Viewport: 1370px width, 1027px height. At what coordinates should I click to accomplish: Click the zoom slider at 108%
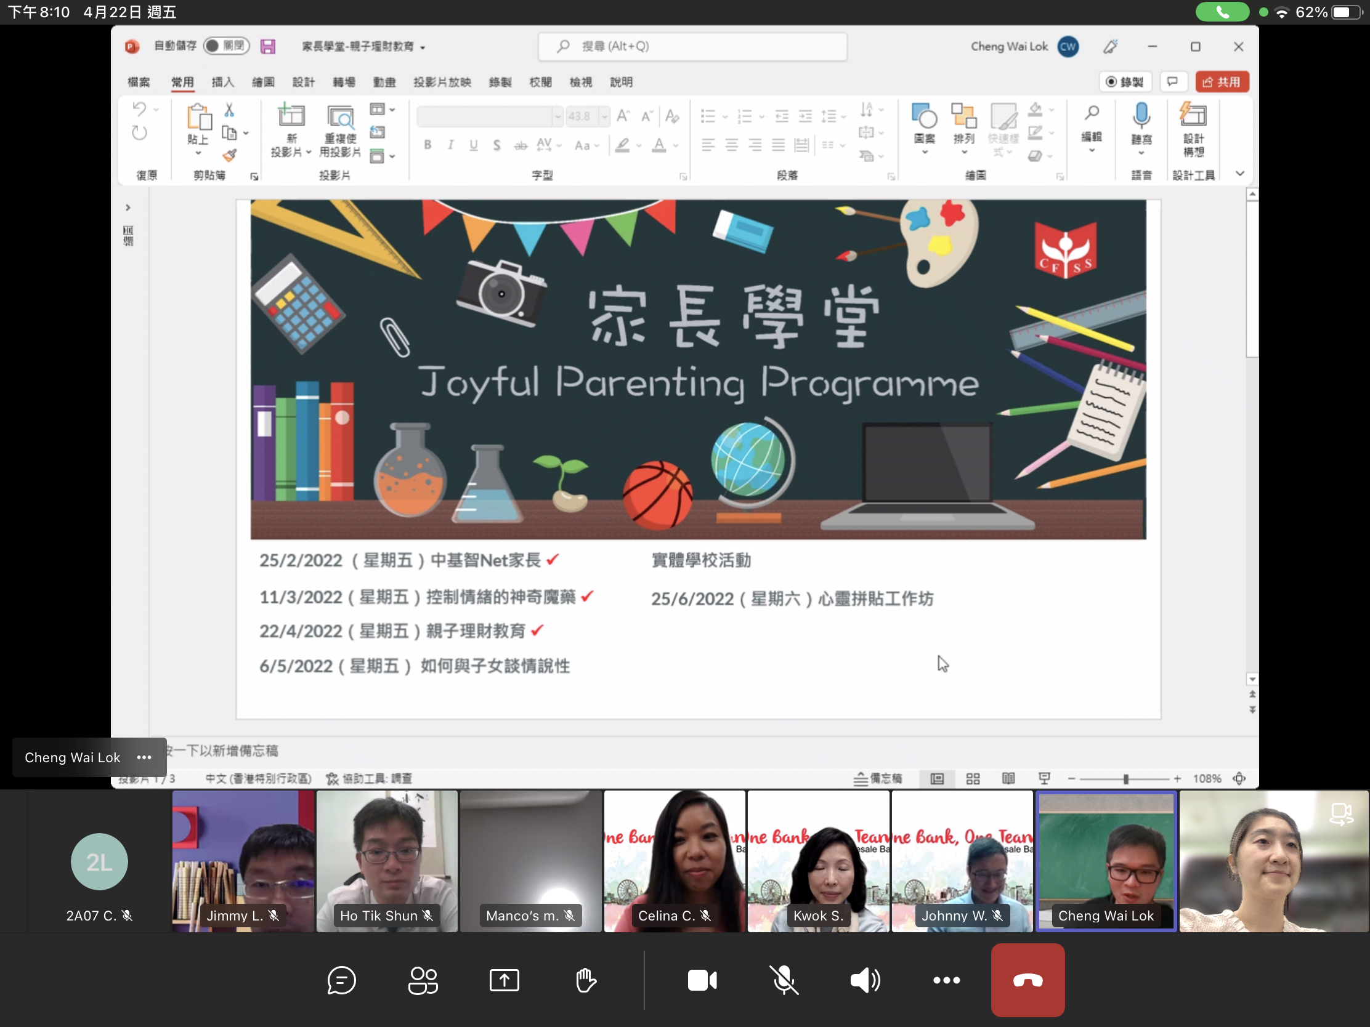pos(1125,779)
